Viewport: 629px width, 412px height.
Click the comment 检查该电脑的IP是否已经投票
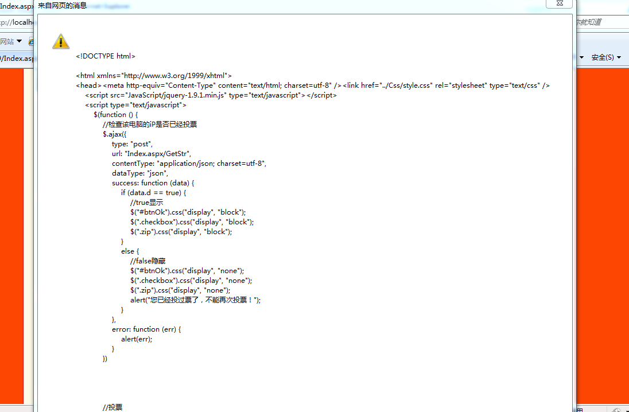pyautogui.click(x=150, y=125)
